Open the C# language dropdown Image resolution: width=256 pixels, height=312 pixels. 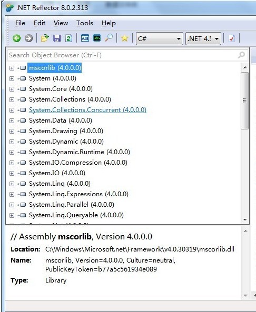click(x=160, y=38)
